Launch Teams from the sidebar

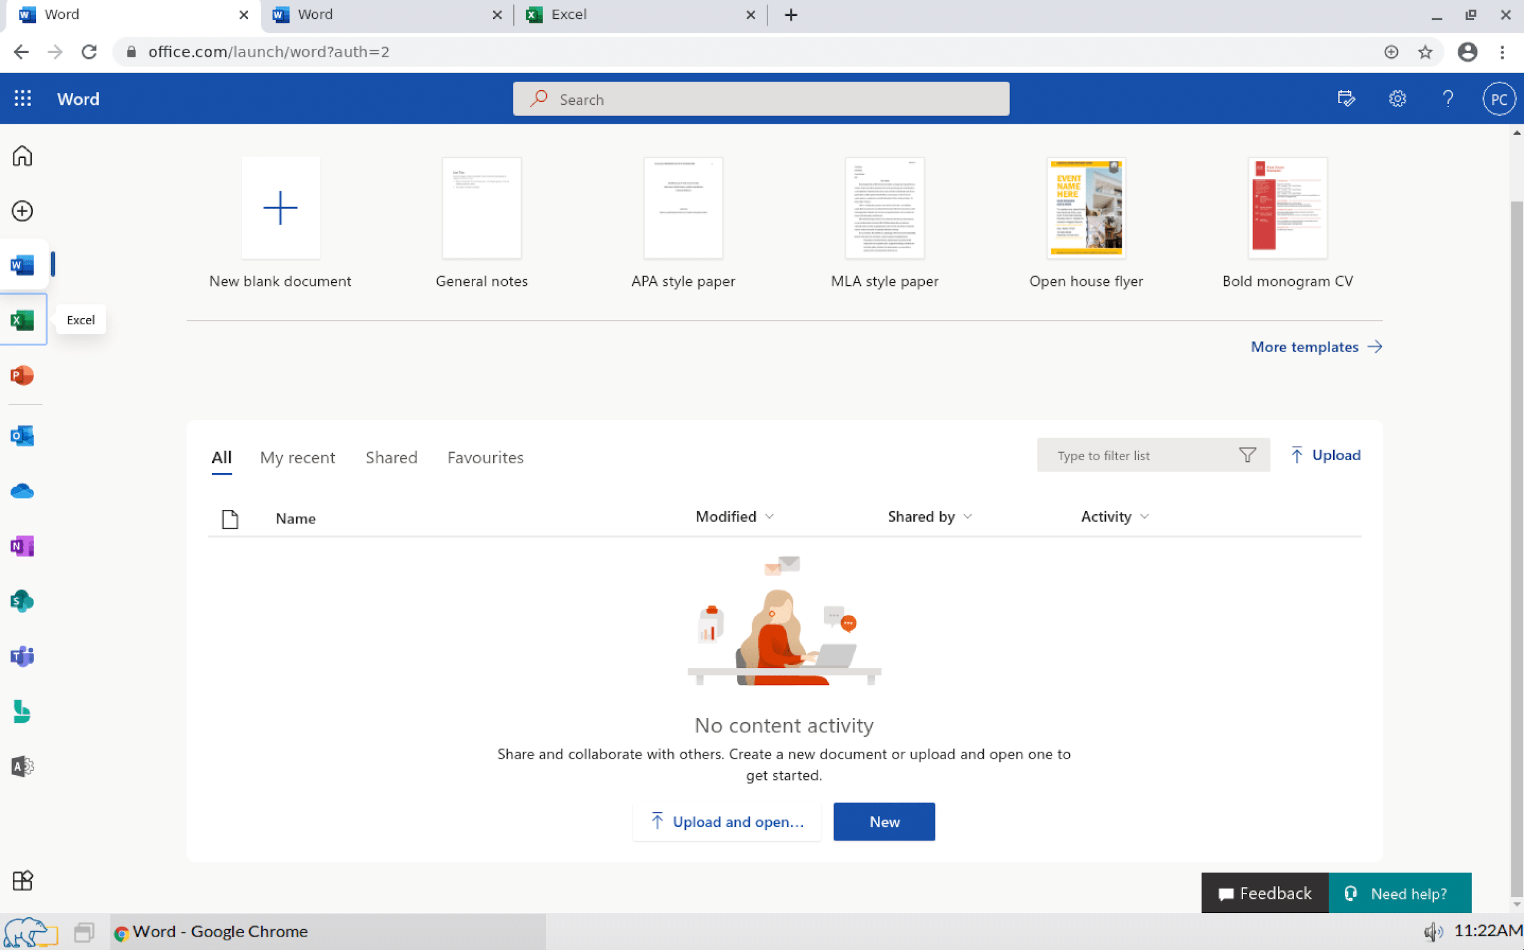click(23, 656)
